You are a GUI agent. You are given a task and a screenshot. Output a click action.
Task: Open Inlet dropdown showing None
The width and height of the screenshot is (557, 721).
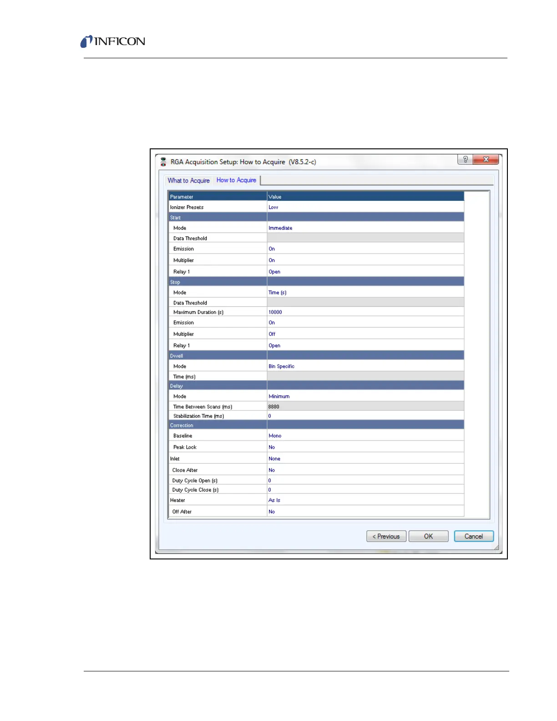pyautogui.click(x=365, y=458)
